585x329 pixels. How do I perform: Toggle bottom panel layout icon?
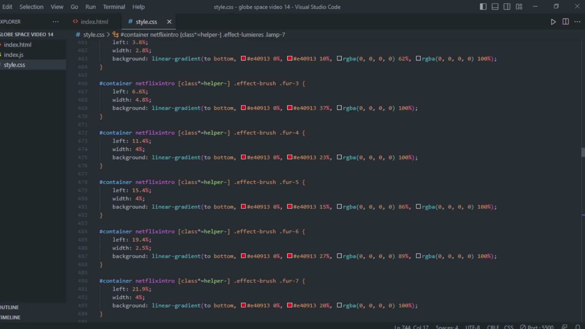495,7
